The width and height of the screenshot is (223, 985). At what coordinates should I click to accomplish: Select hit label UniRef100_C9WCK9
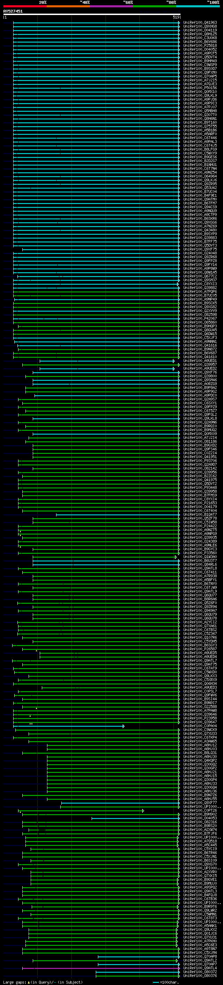coord(200,730)
